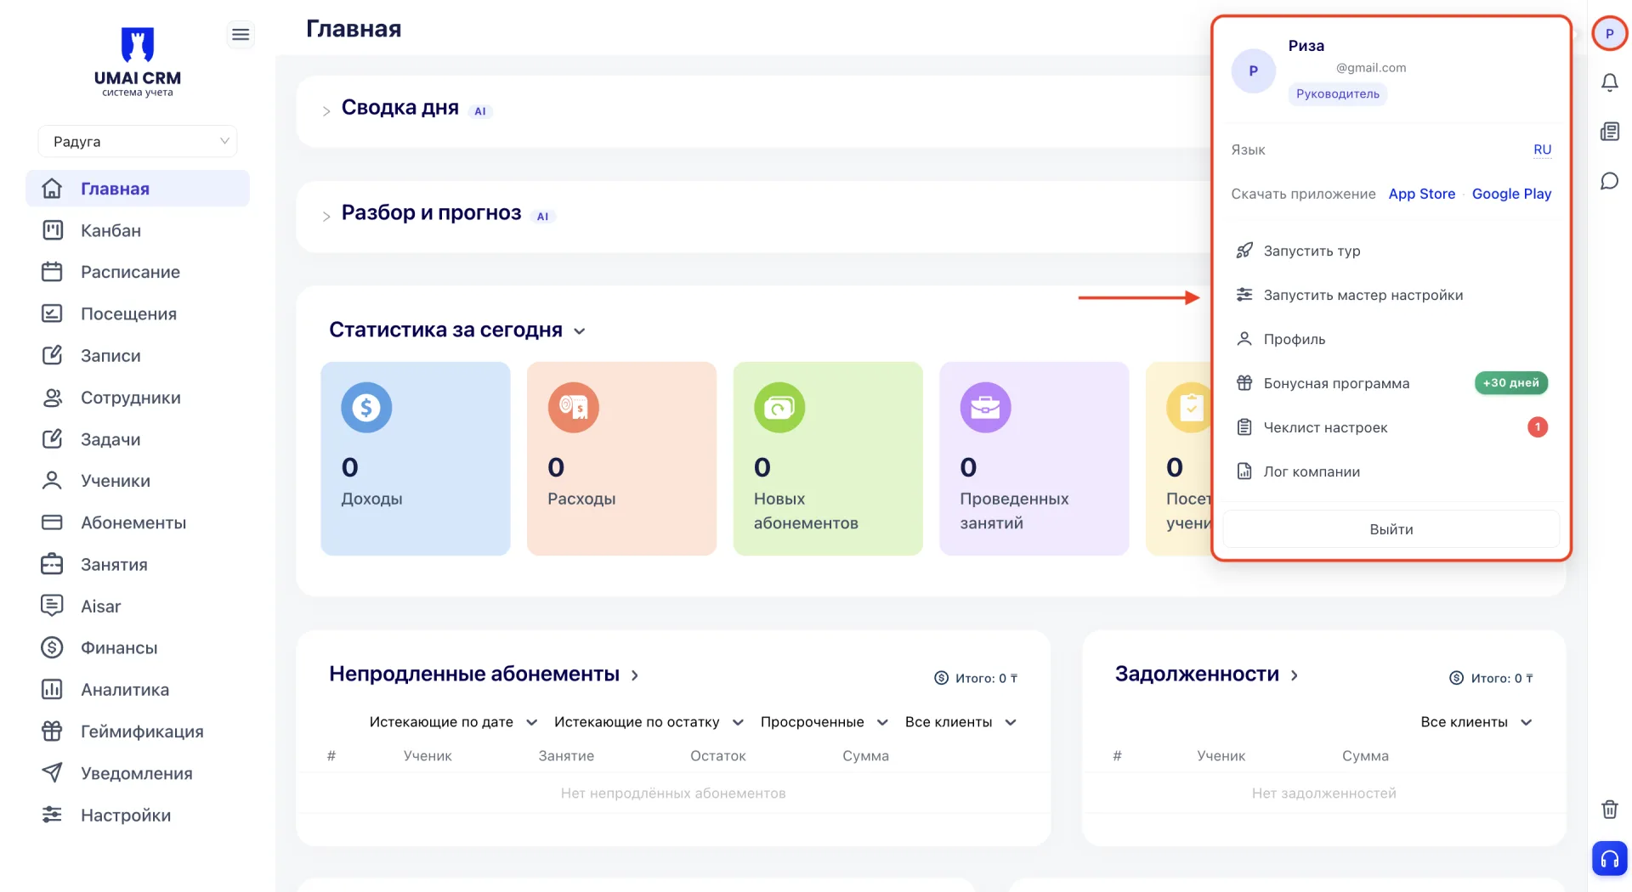1632x892 pixels.
Task: Open the Сотрудники section
Action: pyautogui.click(x=130, y=398)
